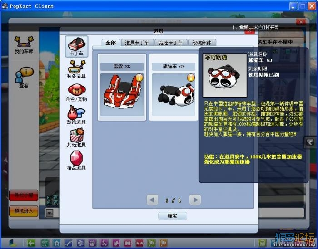
Task: Close the 道具 dialog with red X
Action: 250,31
